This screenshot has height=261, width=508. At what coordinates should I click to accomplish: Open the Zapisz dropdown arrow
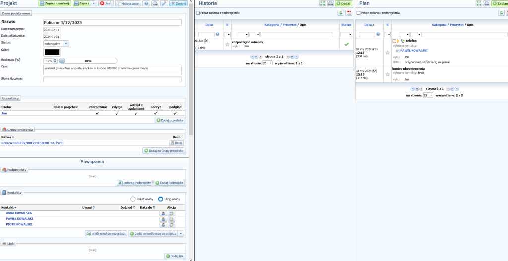93,3
